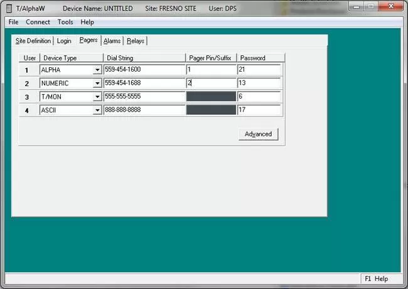Switch to the Relays tab
This screenshot has height=289, width=408.
pos(136,41)
